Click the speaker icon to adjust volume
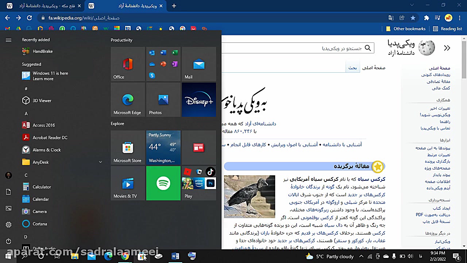 (x=410, y=256)
